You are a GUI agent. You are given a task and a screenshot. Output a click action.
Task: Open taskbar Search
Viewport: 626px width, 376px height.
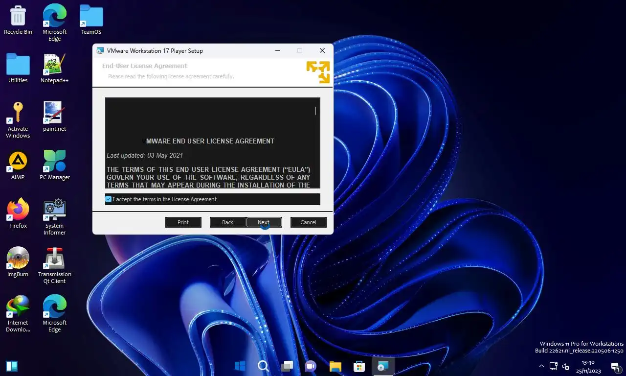[x=263, y=366]
